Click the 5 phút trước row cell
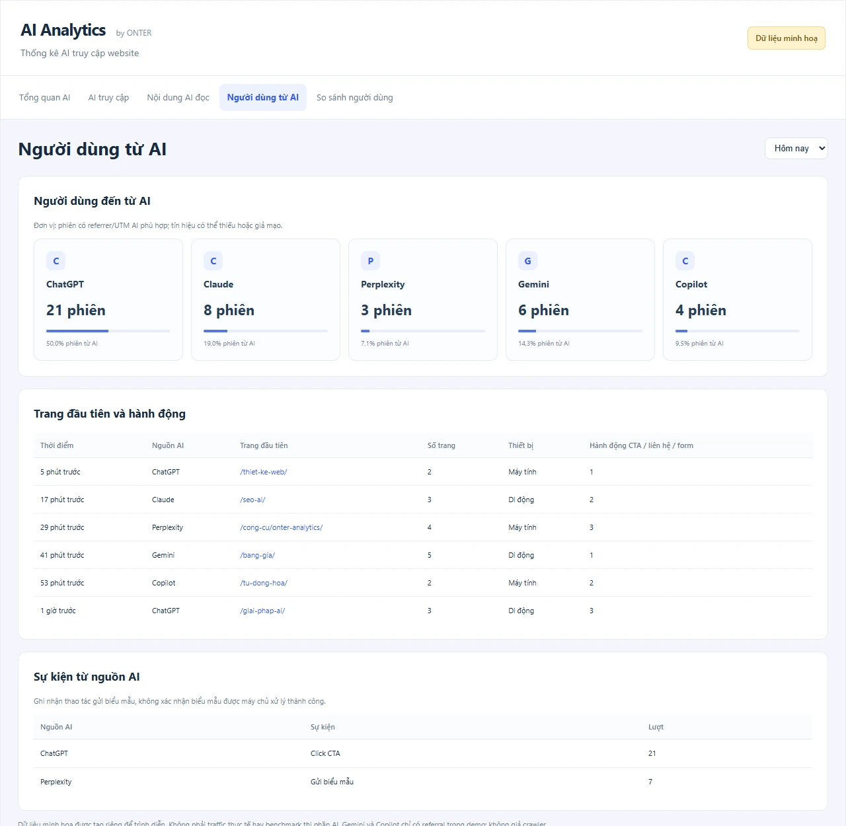 coord(60,472)
